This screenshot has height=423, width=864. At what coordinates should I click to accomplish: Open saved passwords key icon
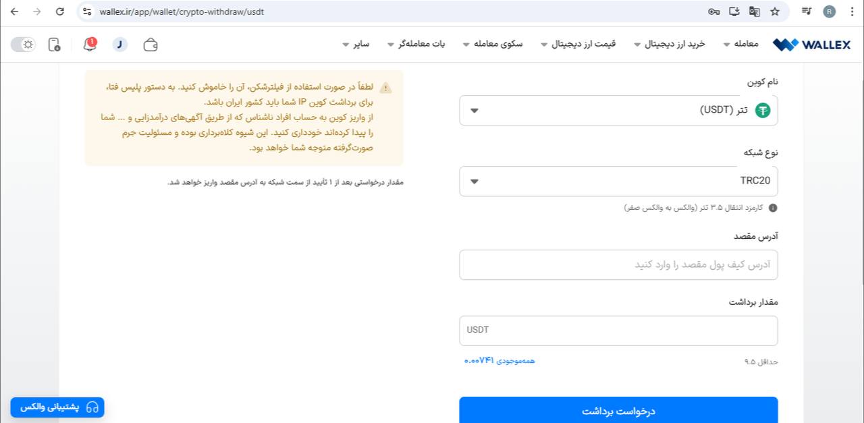click(713, 11)
